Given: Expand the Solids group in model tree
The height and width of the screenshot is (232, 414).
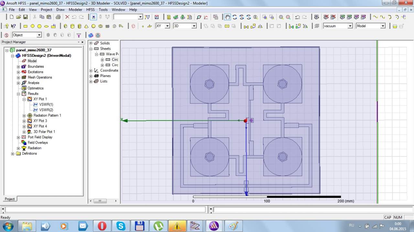Looking at the screenshot, I should [x=91, y=43].
